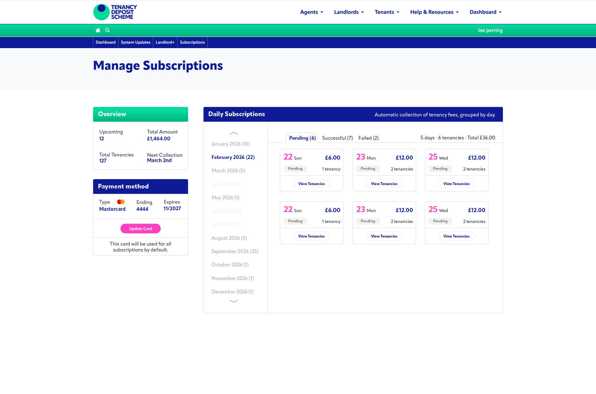Screen dimensions: 596x394
Task: Switch to the Failed (2) tab
Action: (x=368, y=138)
